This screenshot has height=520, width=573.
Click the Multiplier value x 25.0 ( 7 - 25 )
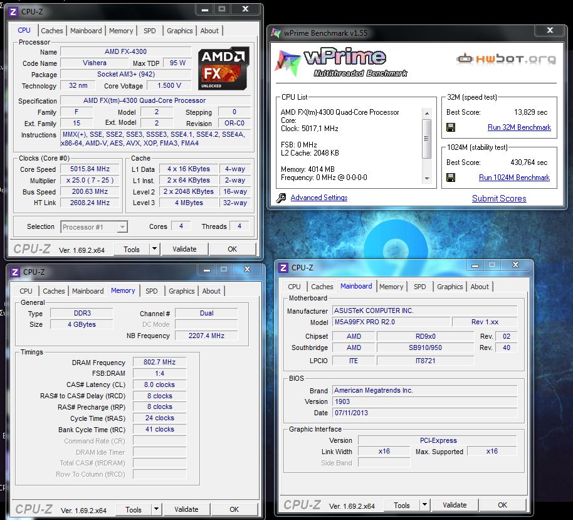(90, 180)
